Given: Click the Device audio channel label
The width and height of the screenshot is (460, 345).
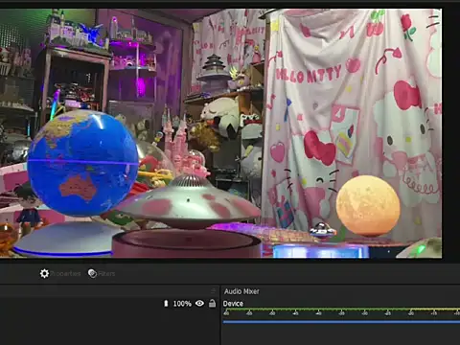Looking at the screenshot, I should click(x=233, y=304).
